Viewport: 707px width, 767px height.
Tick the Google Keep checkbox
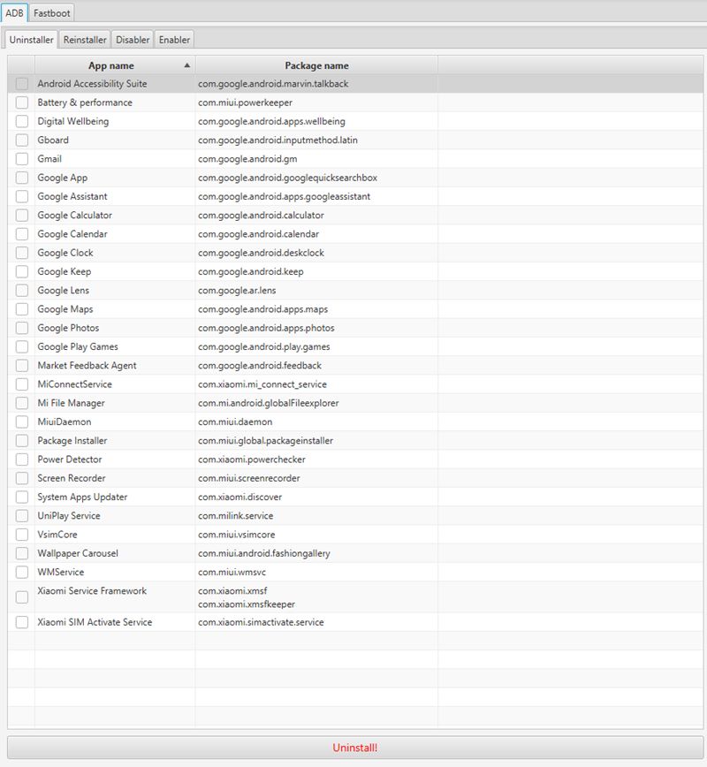pyautogui.click(x=22, y=271)
